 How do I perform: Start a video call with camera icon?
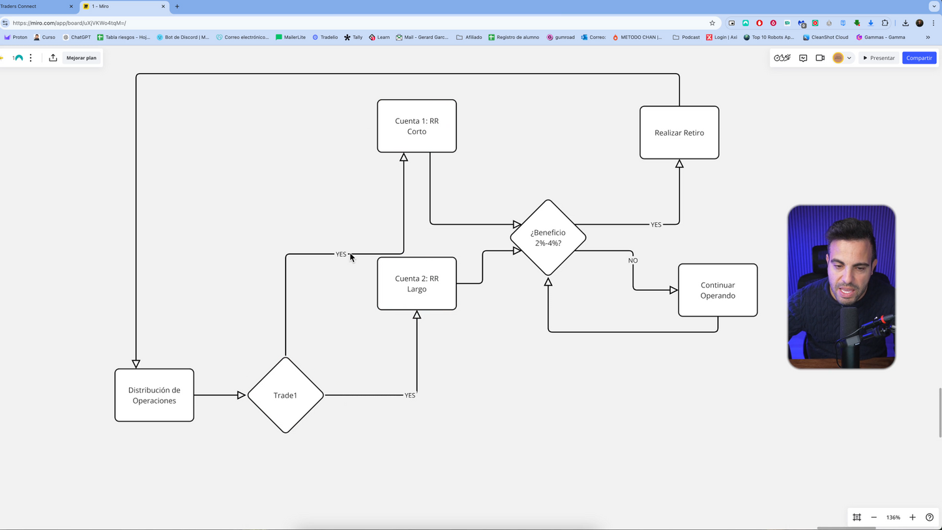[x=820, y=58]
